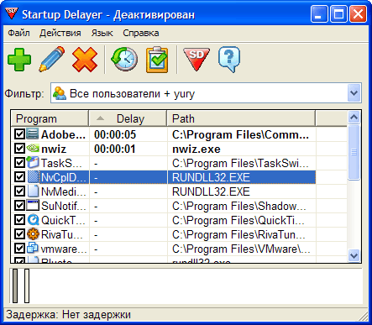Click the C:\Program Files\VMware\... path
This screenshot has height=325, width=372.
[241, 249]
